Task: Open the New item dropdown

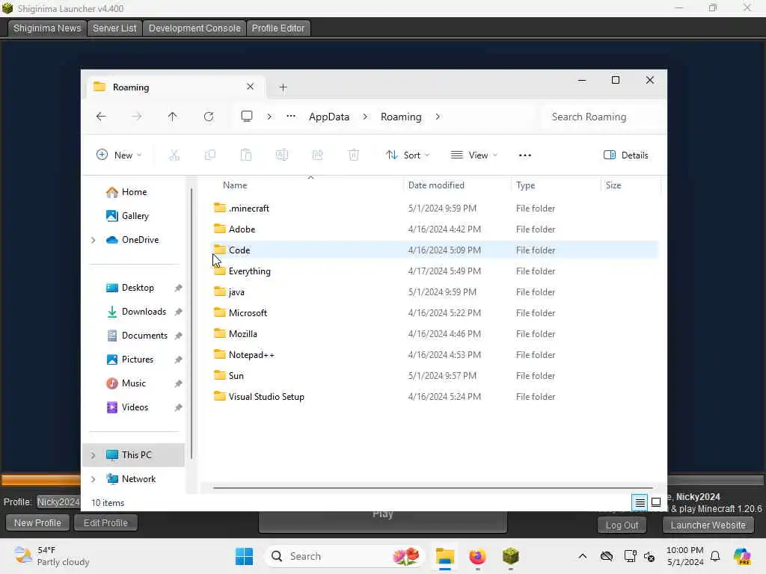Action: [x=119, y=155]
